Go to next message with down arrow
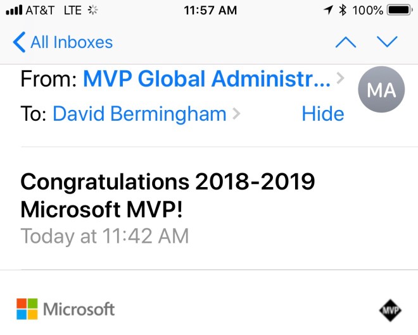 coord(387,42)
